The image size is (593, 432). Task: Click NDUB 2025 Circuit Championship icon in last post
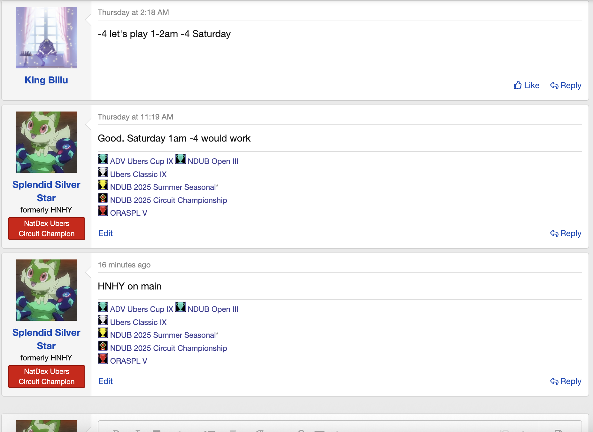coord(103,346)
